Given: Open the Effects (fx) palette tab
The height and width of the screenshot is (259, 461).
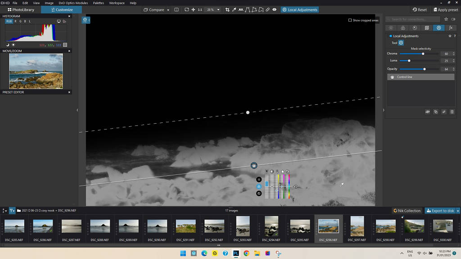Looking at the screenshot, I should [450, 28].
